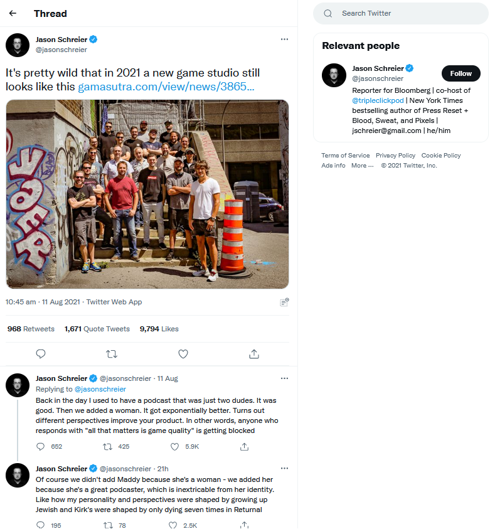Open more menu on 11 Aug reply
Screen dimensions: 490x529
284,378
